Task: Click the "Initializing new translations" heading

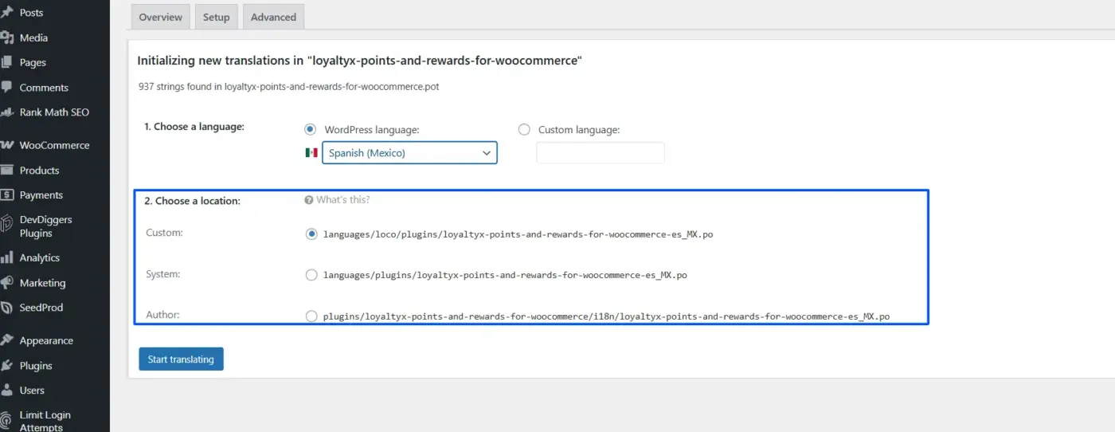Action: (x=360, y=60)
